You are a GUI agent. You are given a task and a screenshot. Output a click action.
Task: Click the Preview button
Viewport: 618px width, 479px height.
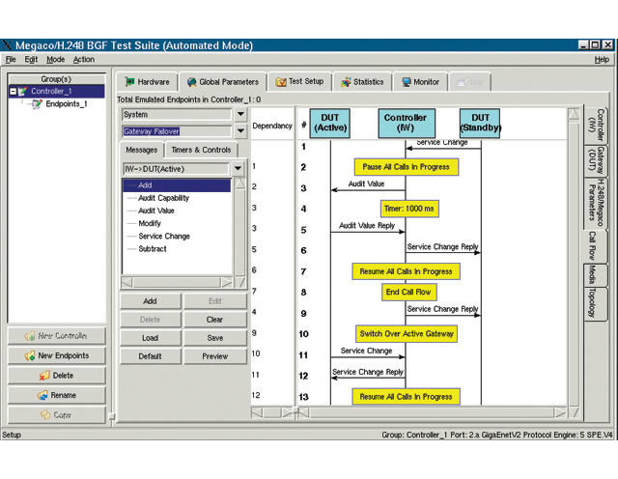214,355
